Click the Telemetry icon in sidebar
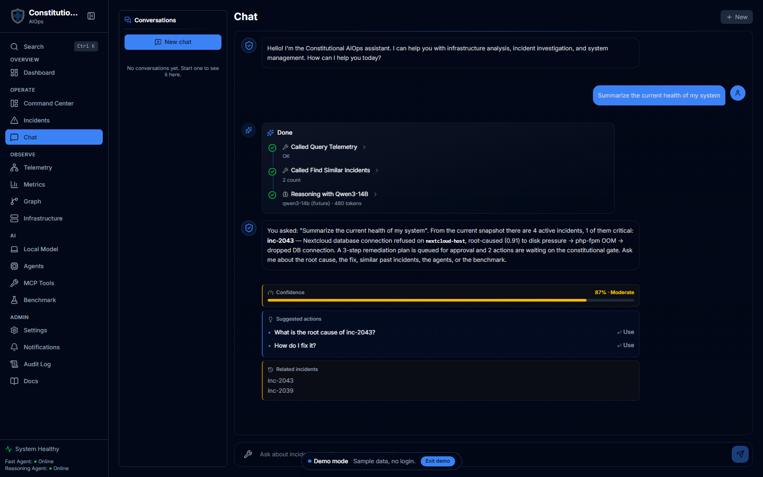 14,167
